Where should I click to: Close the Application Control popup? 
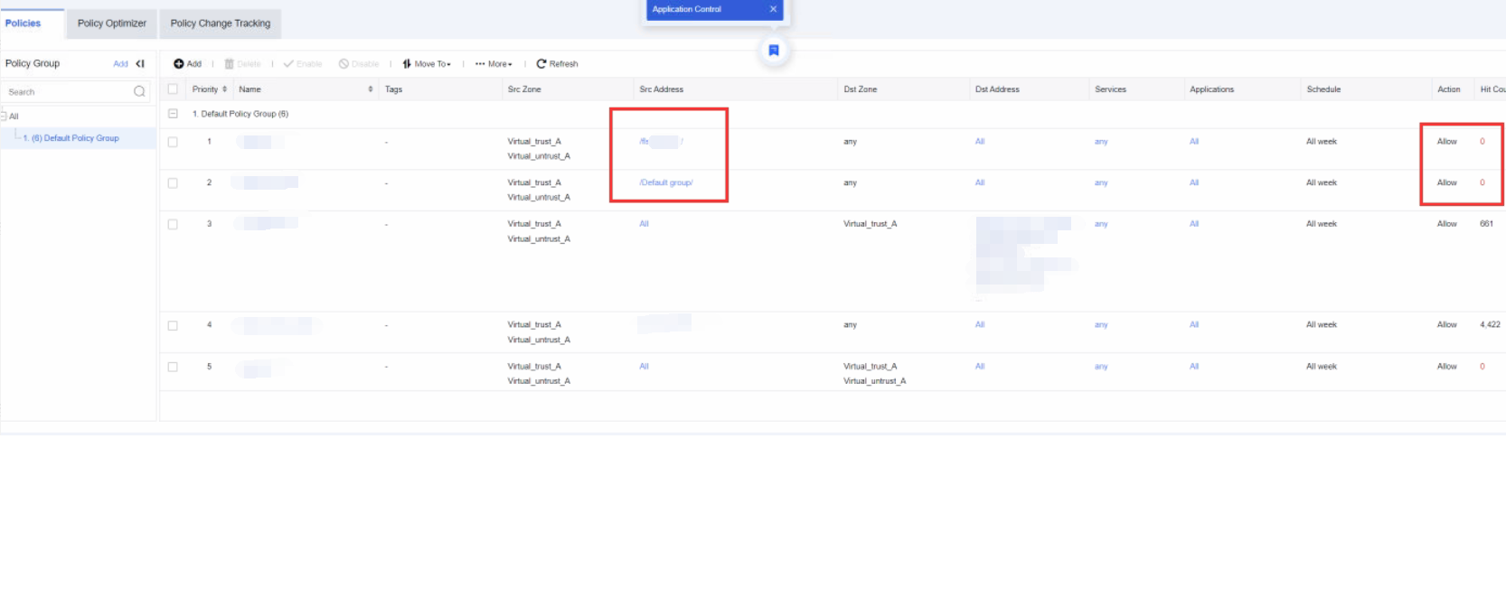[773, 9]
